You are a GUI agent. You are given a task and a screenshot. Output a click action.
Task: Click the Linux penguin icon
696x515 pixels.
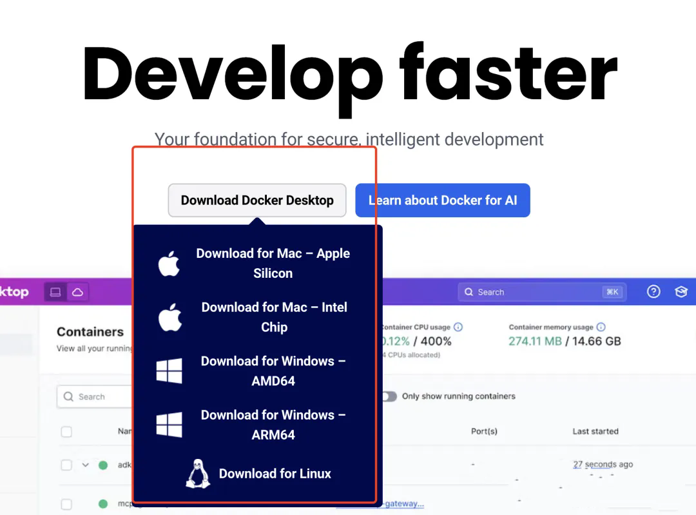click(198, 474)
